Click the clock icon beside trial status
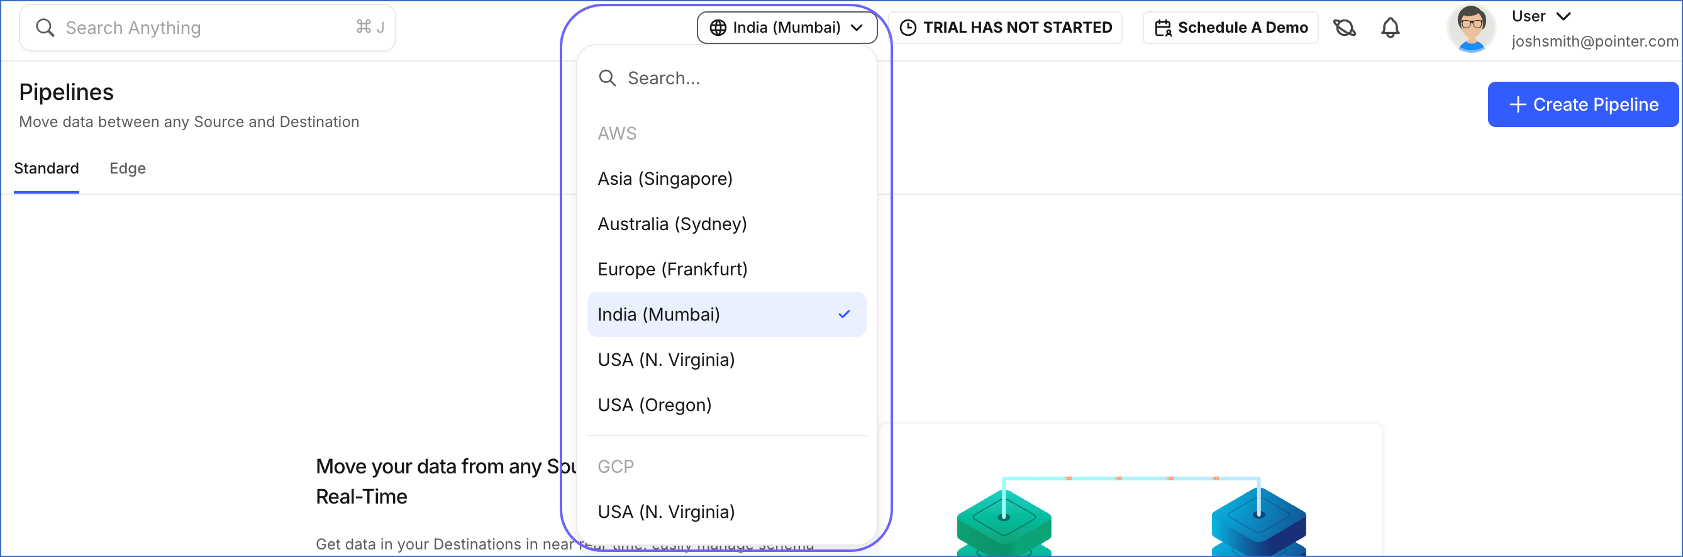Screen dimensions: 1683x557 point(908,28)
